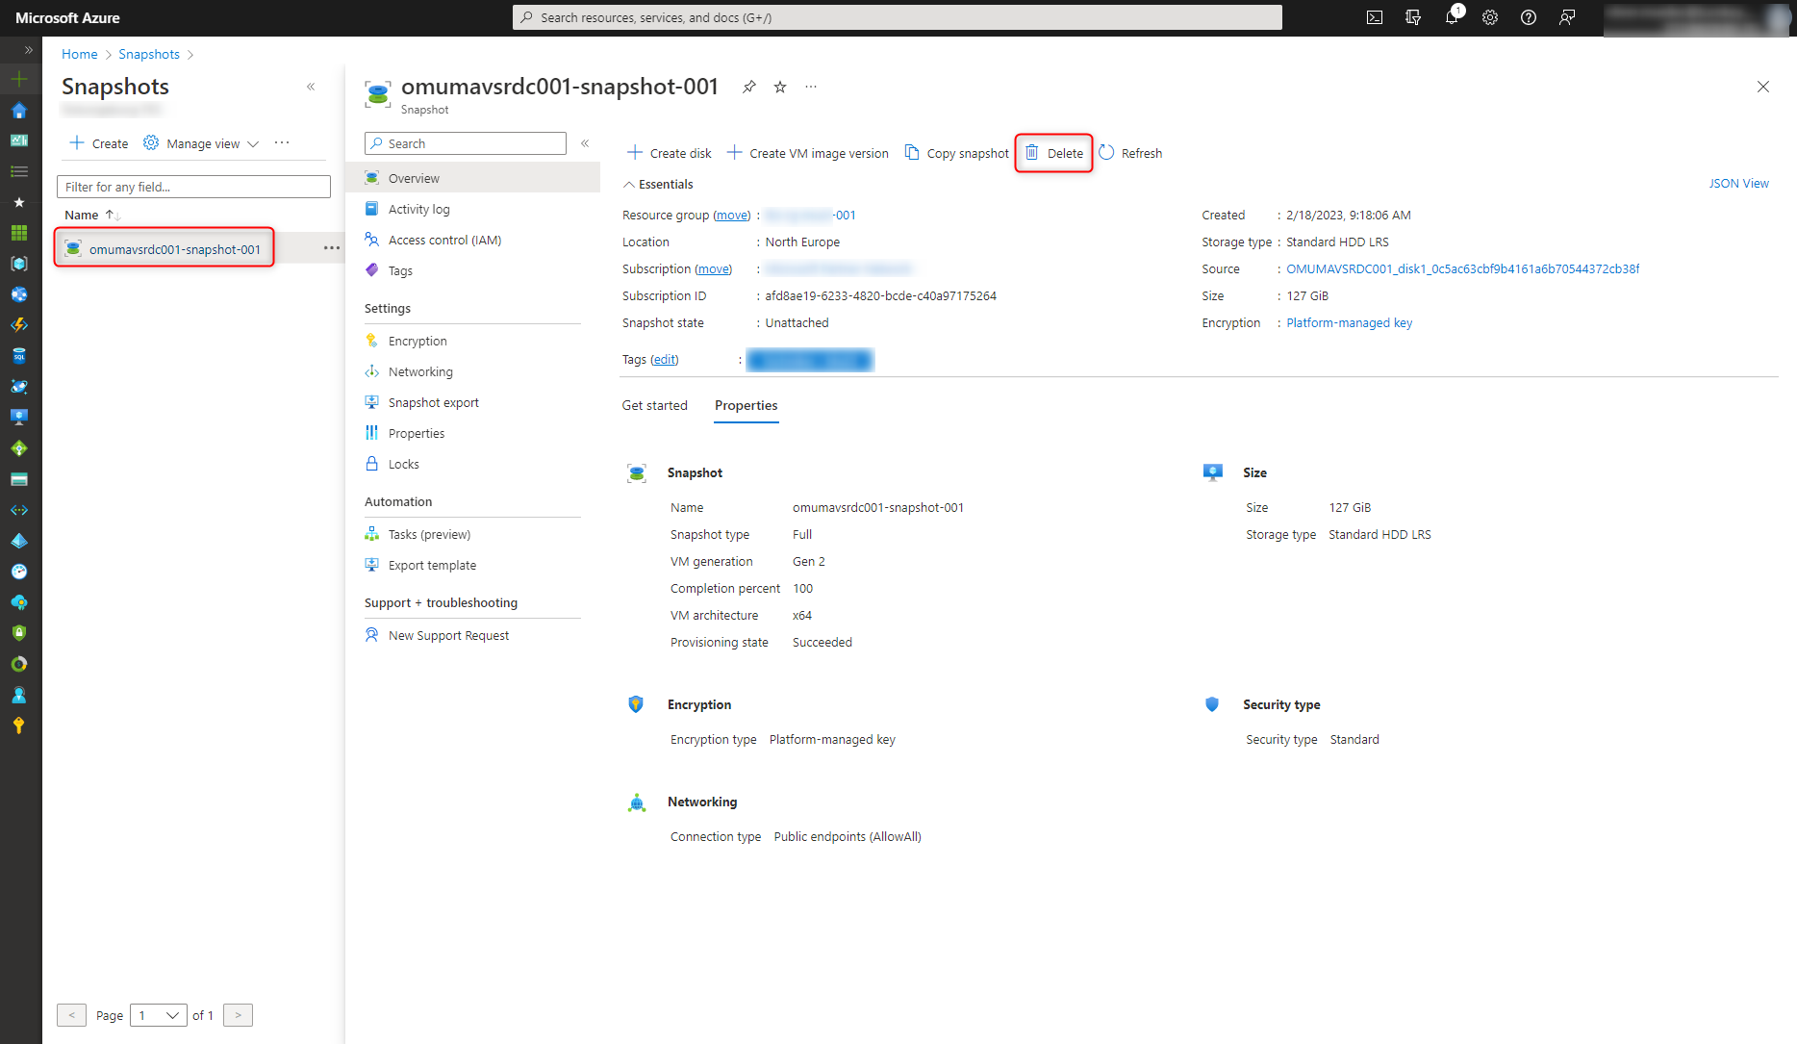Open the page number dropdown
The width and height of the screenshot is (1797, 1044).
pyautogui.click(x=158, y=1015)
